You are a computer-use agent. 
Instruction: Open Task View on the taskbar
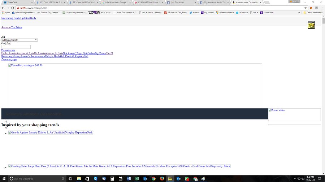(70, 179)
